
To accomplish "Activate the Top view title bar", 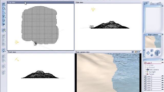I will 40,2.
